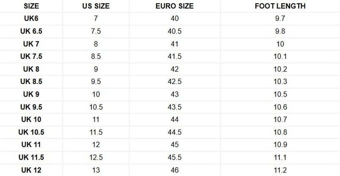The image size is (340, 176).
Task: Select US size 8.5 cell
Action: pyautogui.click(x=96, y=57)
